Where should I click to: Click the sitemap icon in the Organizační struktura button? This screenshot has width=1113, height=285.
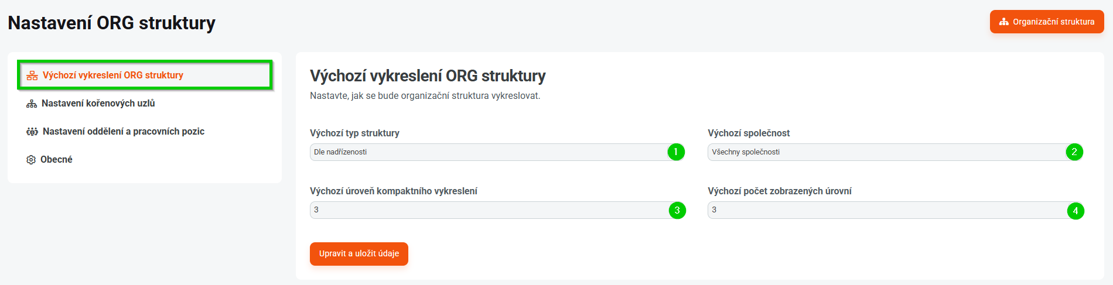[x=1004, y=22]
